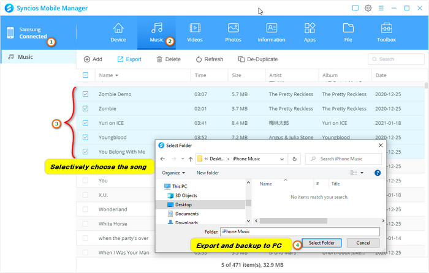Click Export in the toolbar
The image size is (429, 273).
point(129,59)
